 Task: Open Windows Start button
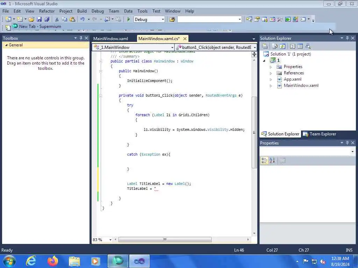[9, 261]
